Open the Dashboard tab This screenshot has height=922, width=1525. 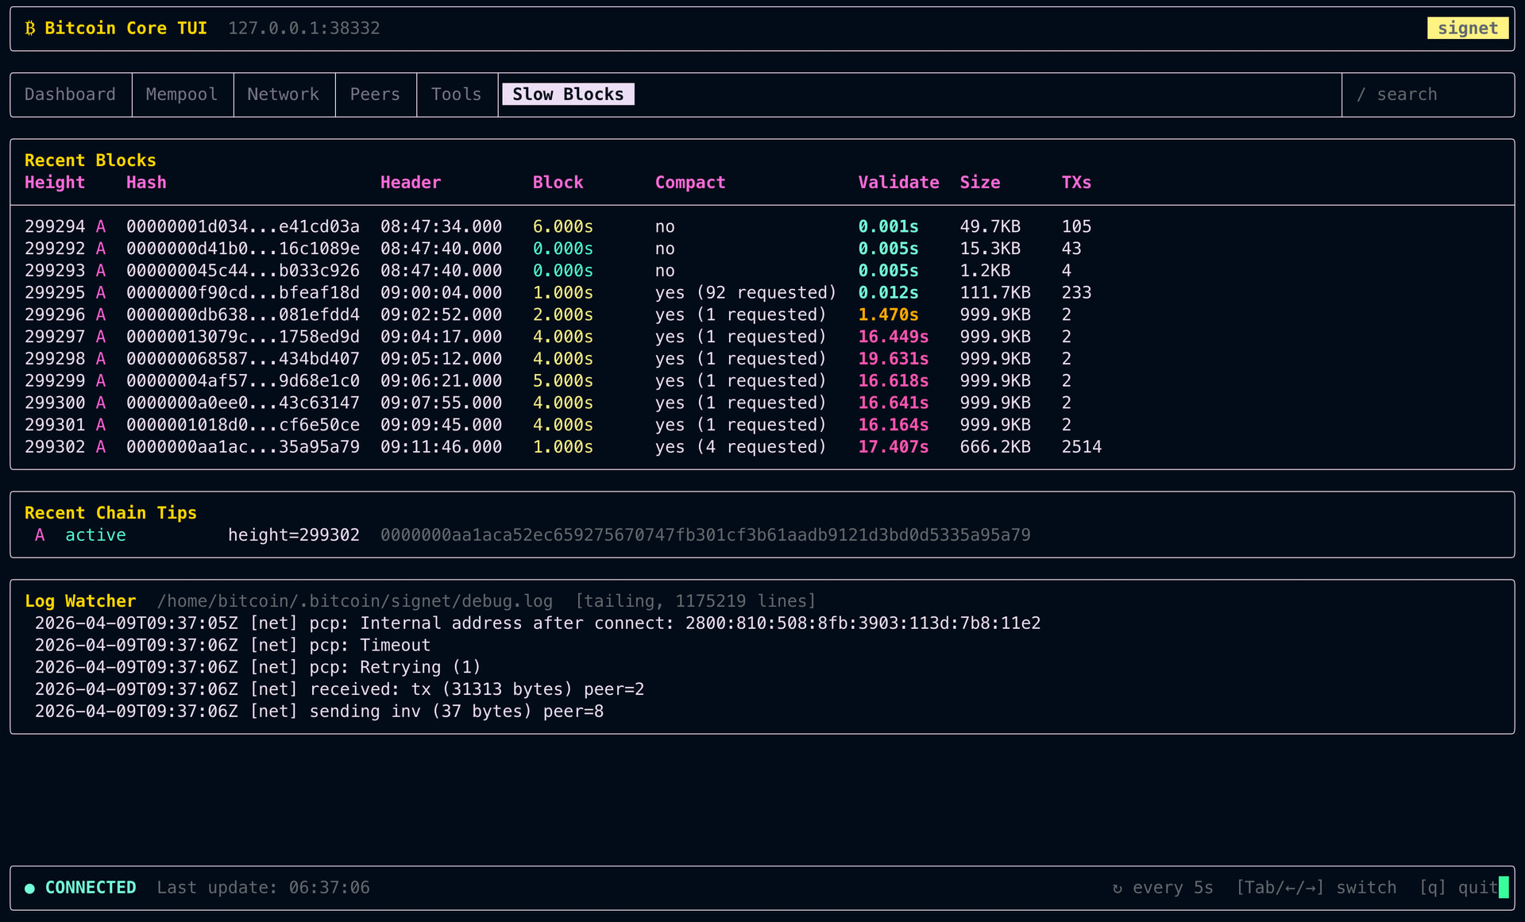point(70,95)
